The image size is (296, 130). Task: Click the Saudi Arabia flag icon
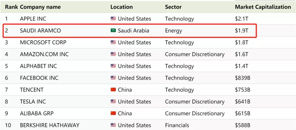[x=113, y=31]
